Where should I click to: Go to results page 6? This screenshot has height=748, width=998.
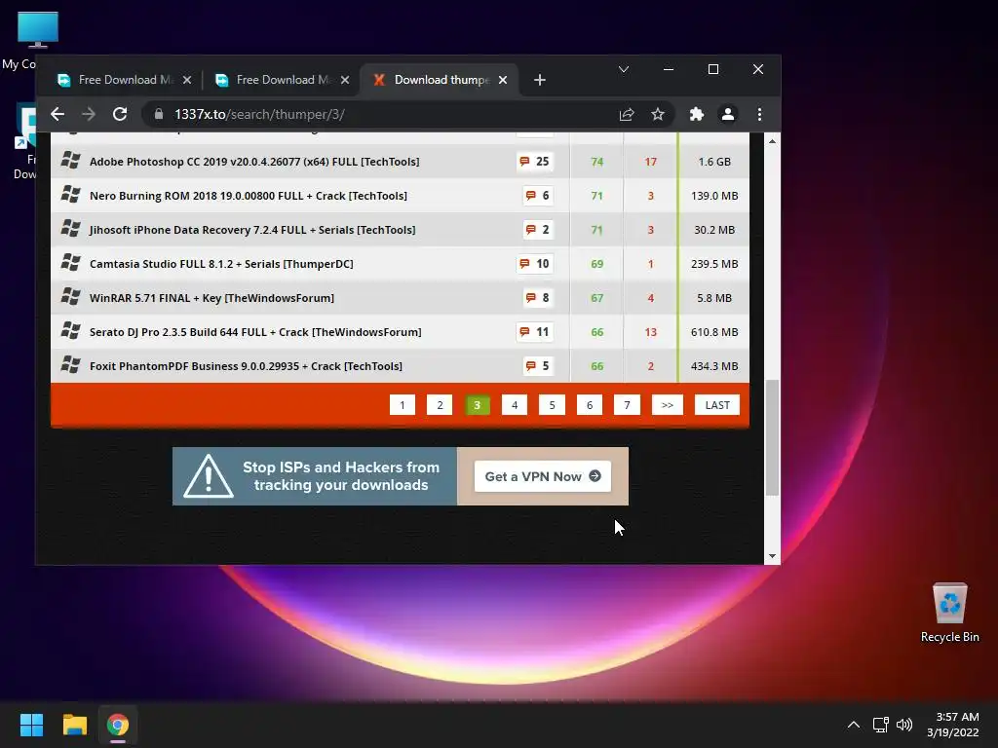pos(590,405)
